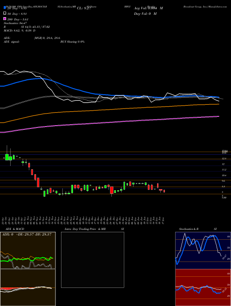Click the blue 20 Day legend square
Screen dimensions: 231x306
(x=5, y=8)
